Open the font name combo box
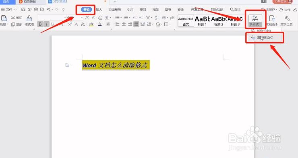Viewport: 298px width, 158px height. point(52,18)
